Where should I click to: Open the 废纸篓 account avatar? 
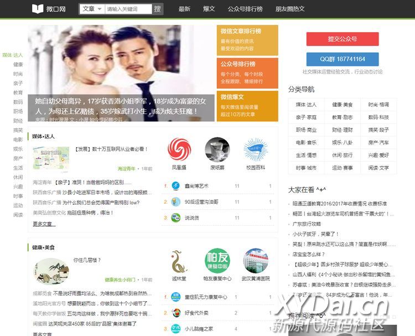[x=217, y=149]
